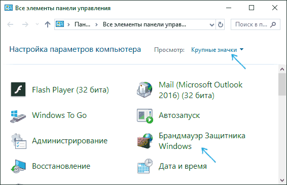Open the Администрирование gear icon
This screenshot has width=287, height=185.
[x=18, y=141]
